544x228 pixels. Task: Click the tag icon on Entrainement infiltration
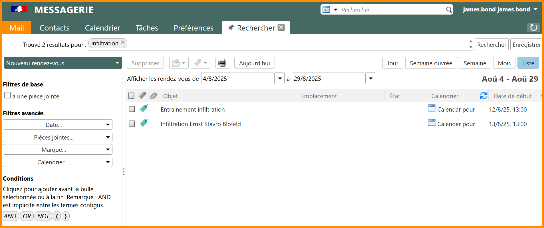144,109
